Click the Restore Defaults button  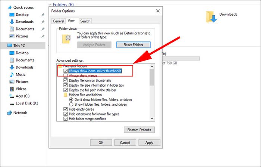[x=139, y=130]
